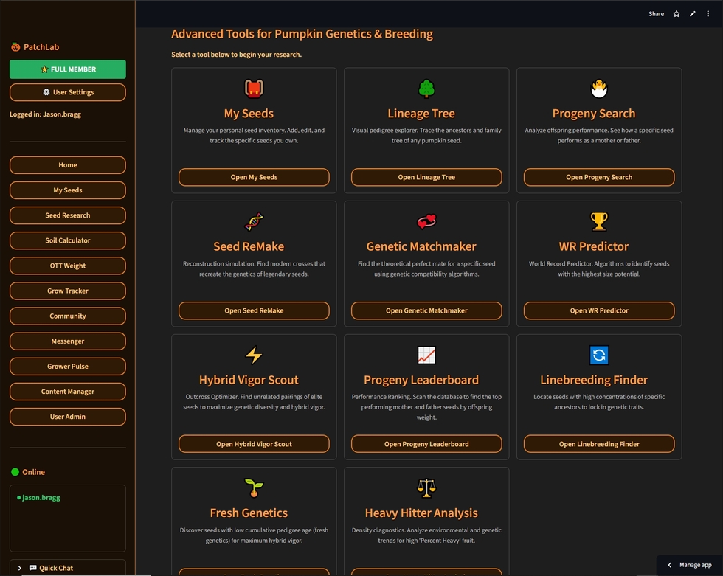Image resolution: width=723 pixels, height=576 pixels.
Task: Go to Soil Calculator page
Action: (x=68, y=240)
